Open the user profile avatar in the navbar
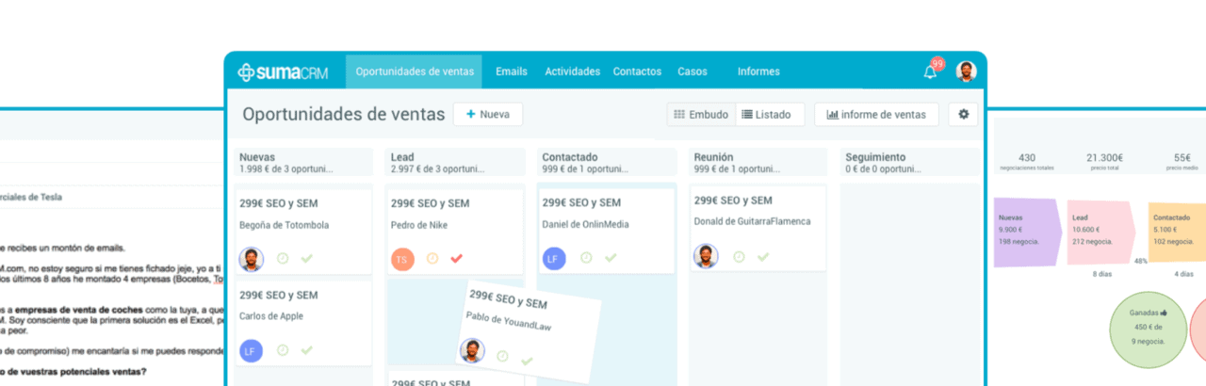 pyautogui.click(x=966, y=72)
